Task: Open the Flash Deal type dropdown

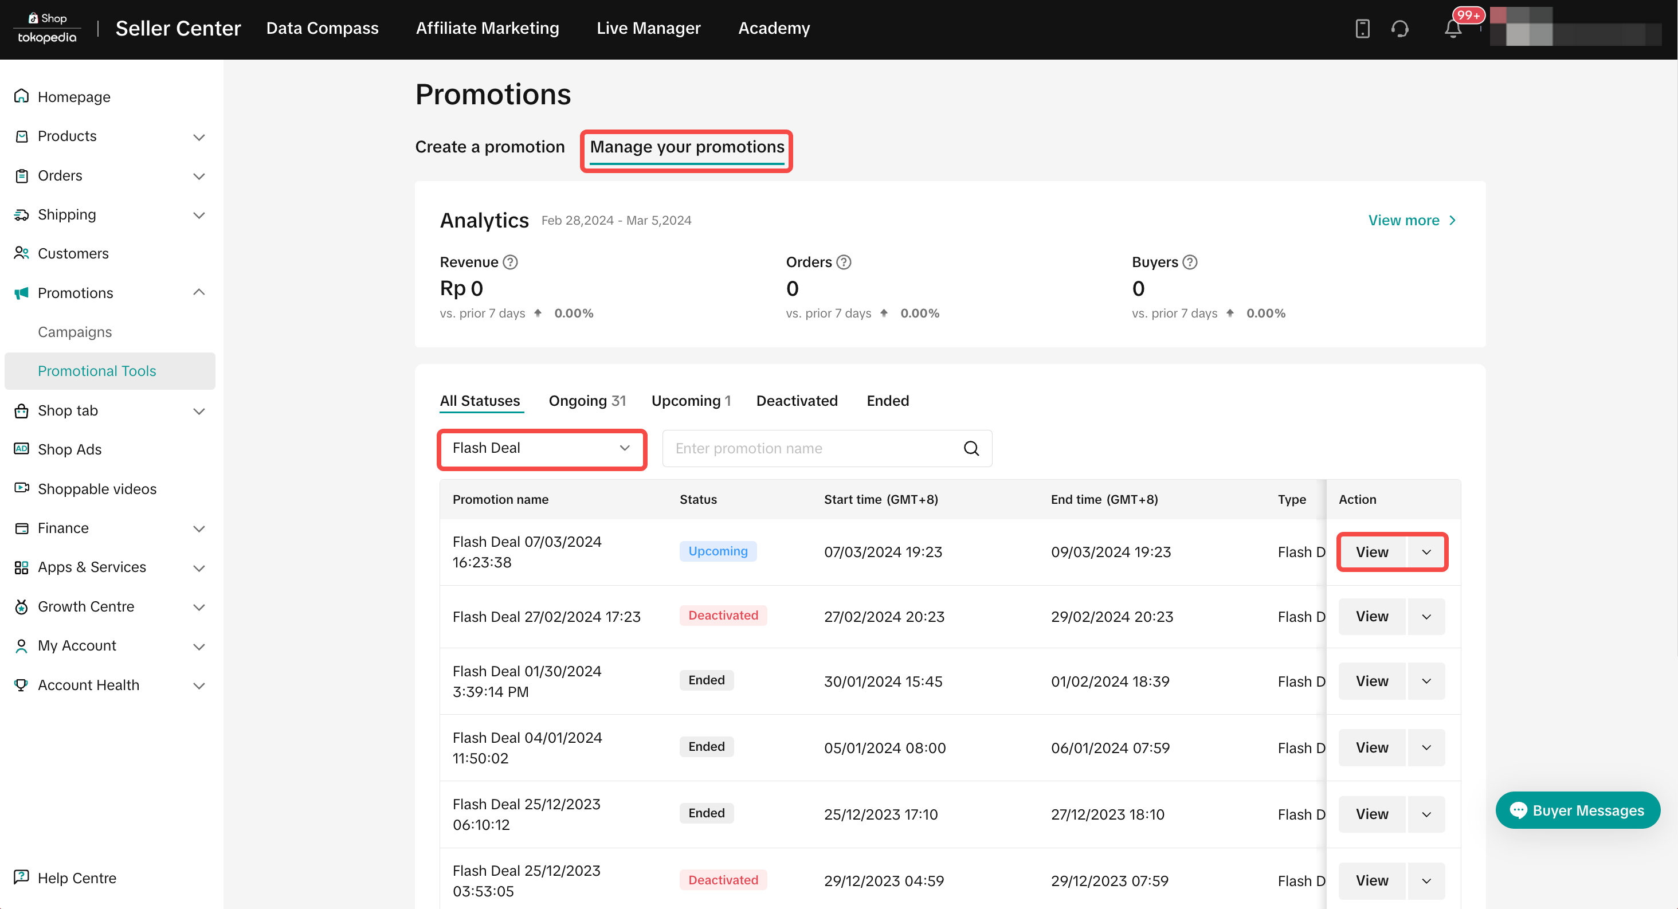Action: 542,448
